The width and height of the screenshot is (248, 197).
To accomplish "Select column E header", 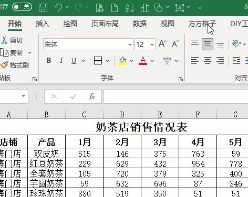I will (x=160, y=115).
